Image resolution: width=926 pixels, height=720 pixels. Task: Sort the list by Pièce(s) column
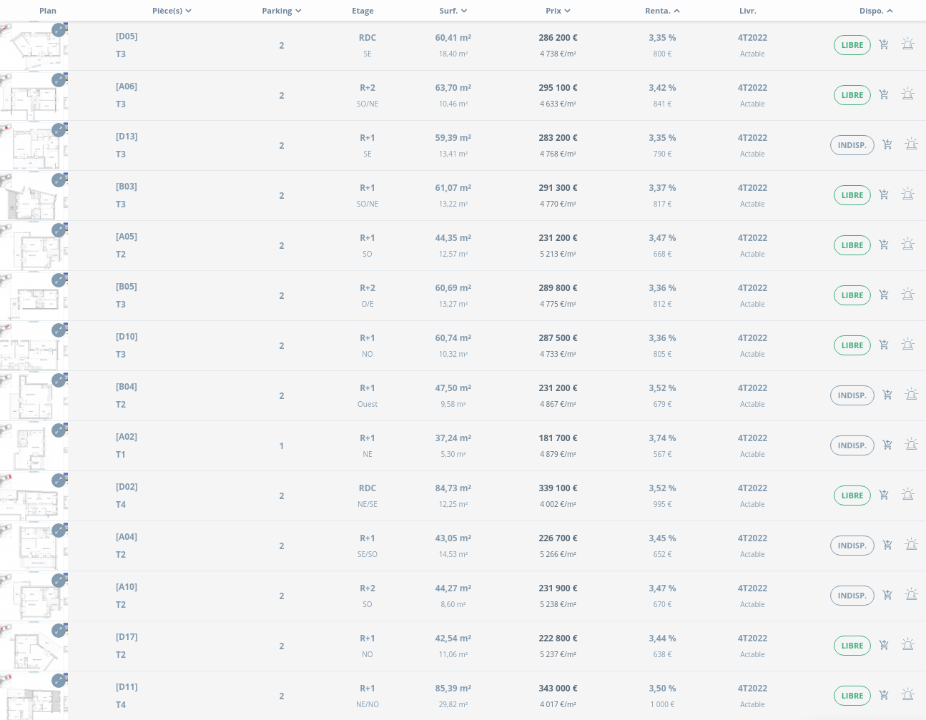[172, 11]
